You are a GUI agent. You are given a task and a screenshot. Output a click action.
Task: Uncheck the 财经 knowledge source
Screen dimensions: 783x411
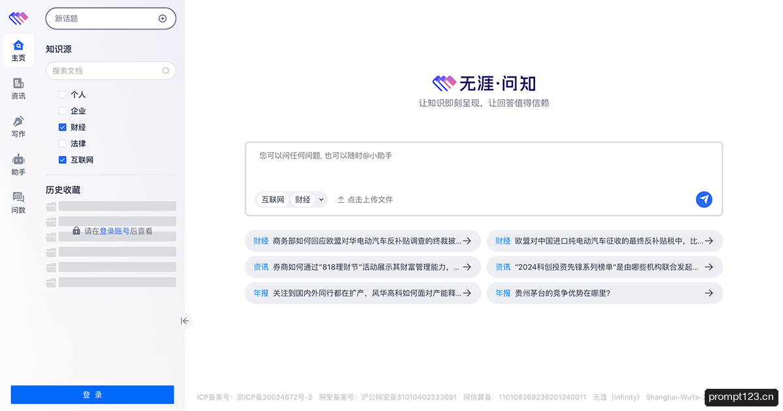[63, 127]
